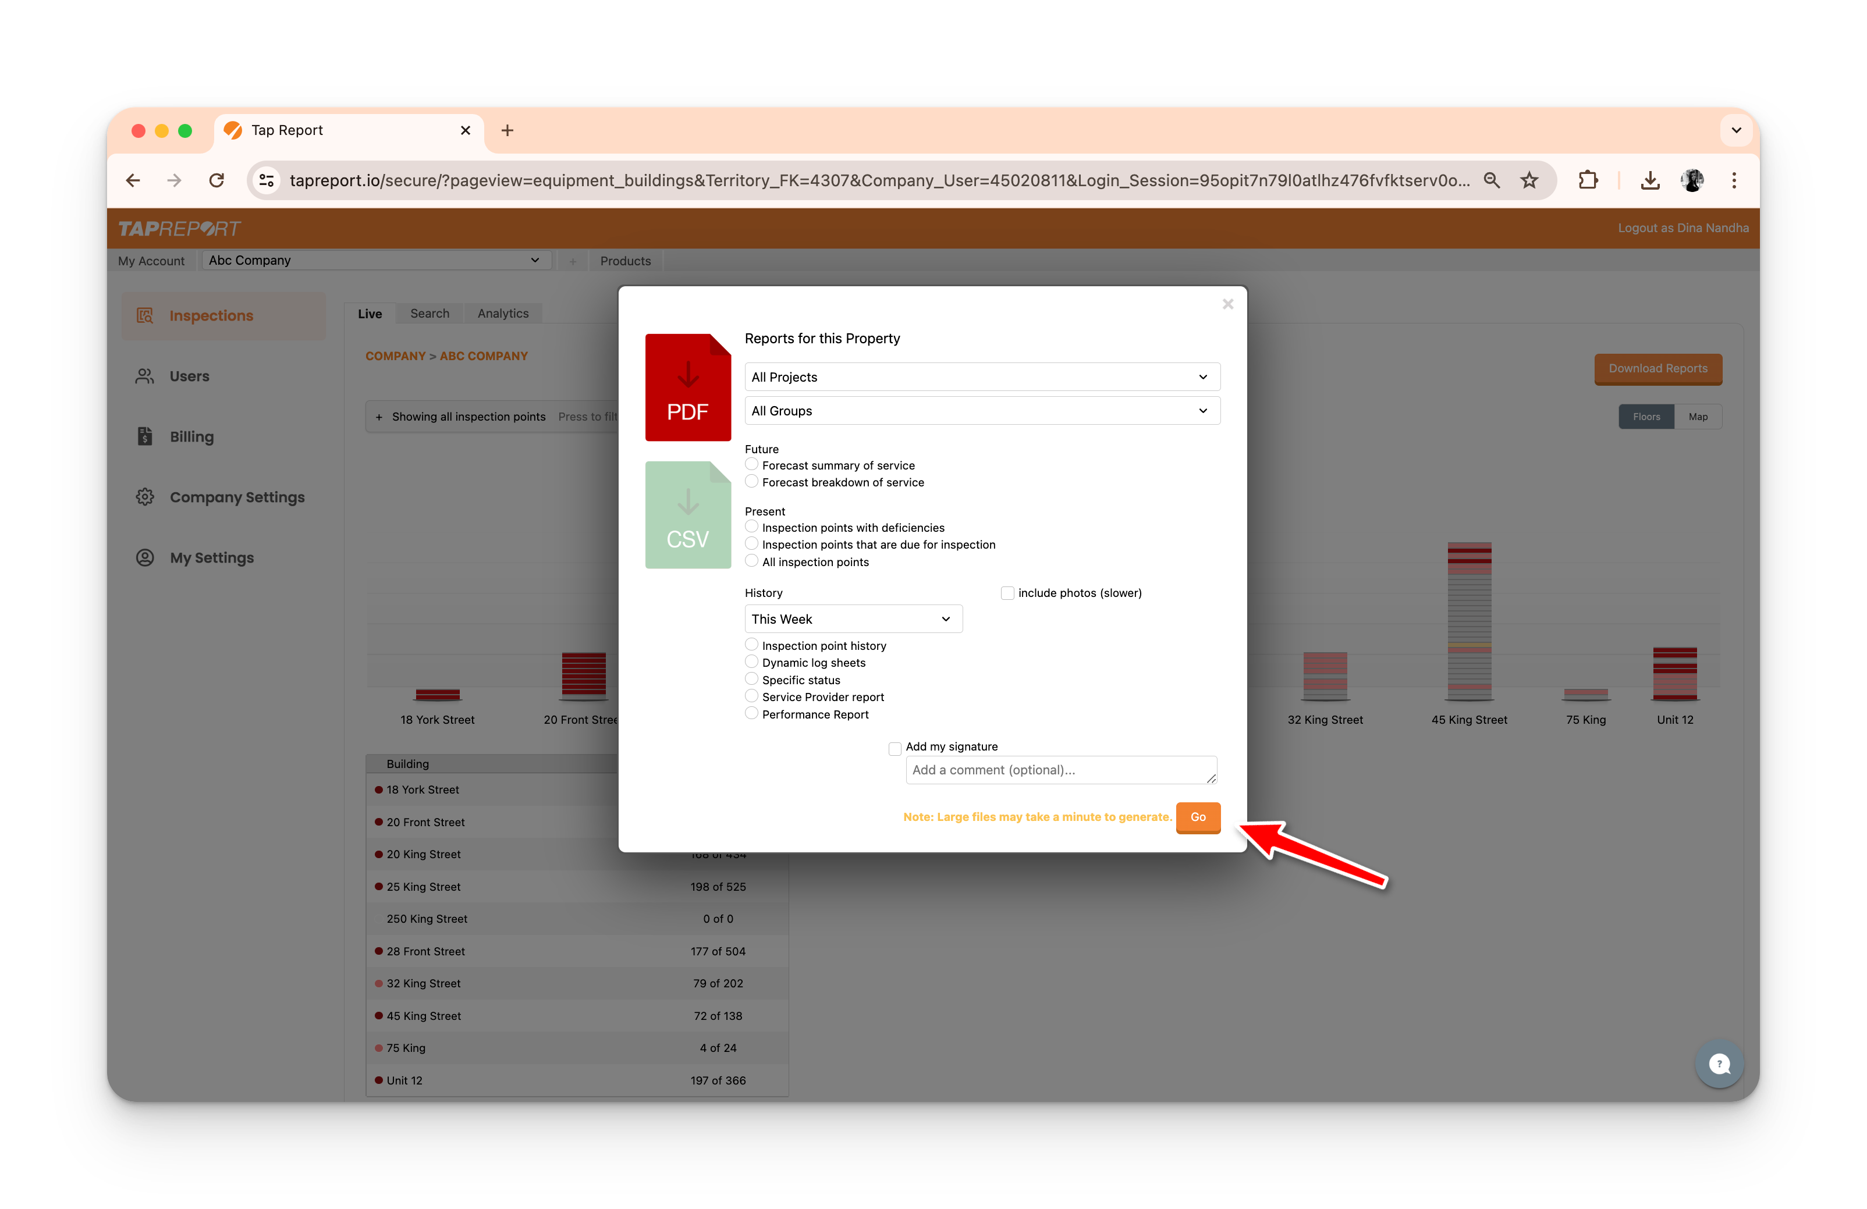Click the optional comment text field

pyautogui.click(x=1060, y=770)
